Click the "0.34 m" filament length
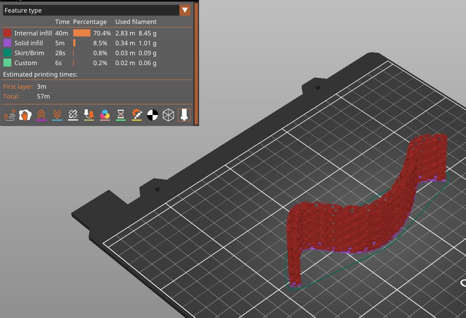Viewport: 466px width, 318px height. pyautogui.click(x=125, y=43)
